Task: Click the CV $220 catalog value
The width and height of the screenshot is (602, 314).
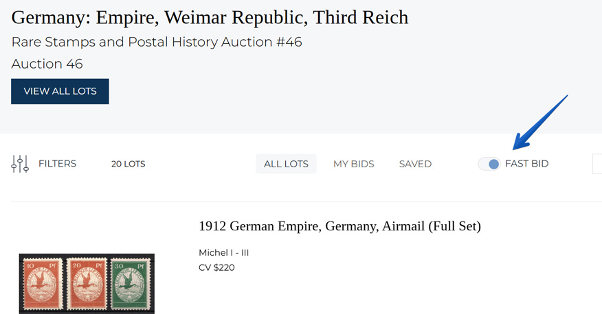Action: 216,267
